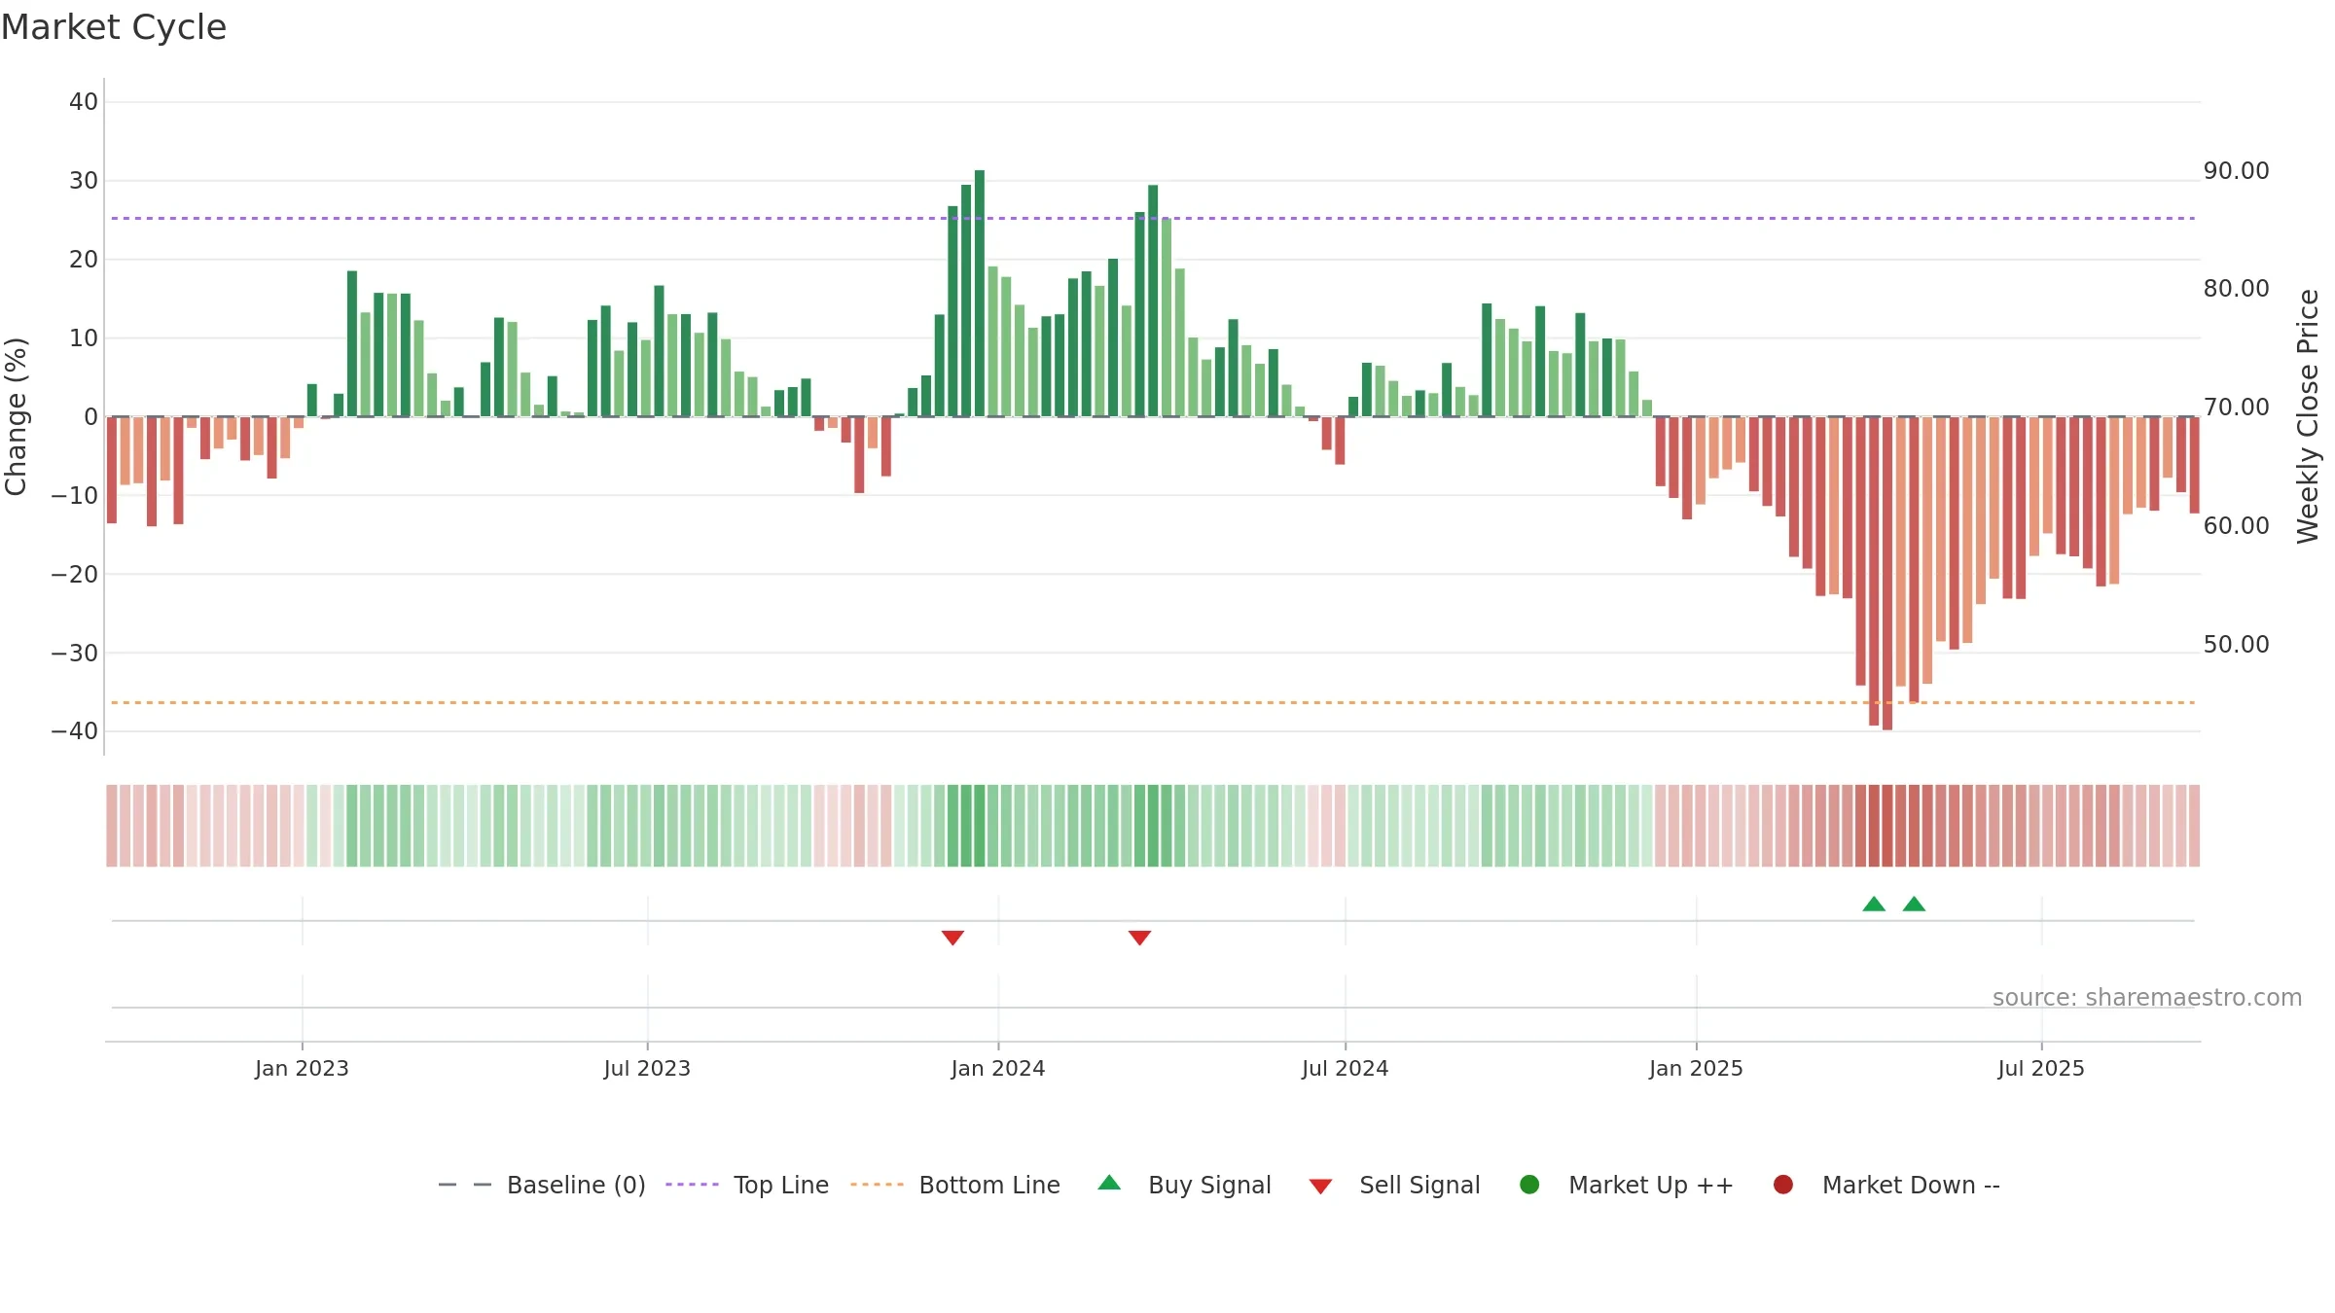This screenshot has height=1313, width=2335.
Task: Click the Jul 2024 axis label
Action: [x=1345, y=1069]
